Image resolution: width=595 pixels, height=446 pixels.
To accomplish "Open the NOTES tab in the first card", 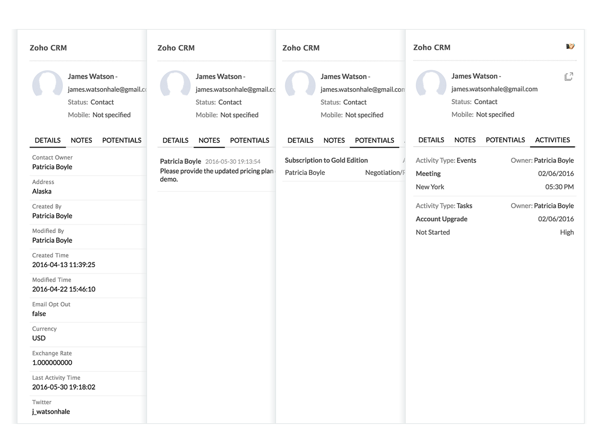I will 81,140.
